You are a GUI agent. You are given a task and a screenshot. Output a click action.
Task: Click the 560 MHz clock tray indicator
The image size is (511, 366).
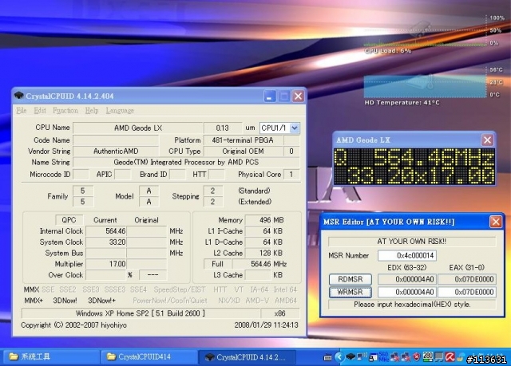click(x=383, y=357)
